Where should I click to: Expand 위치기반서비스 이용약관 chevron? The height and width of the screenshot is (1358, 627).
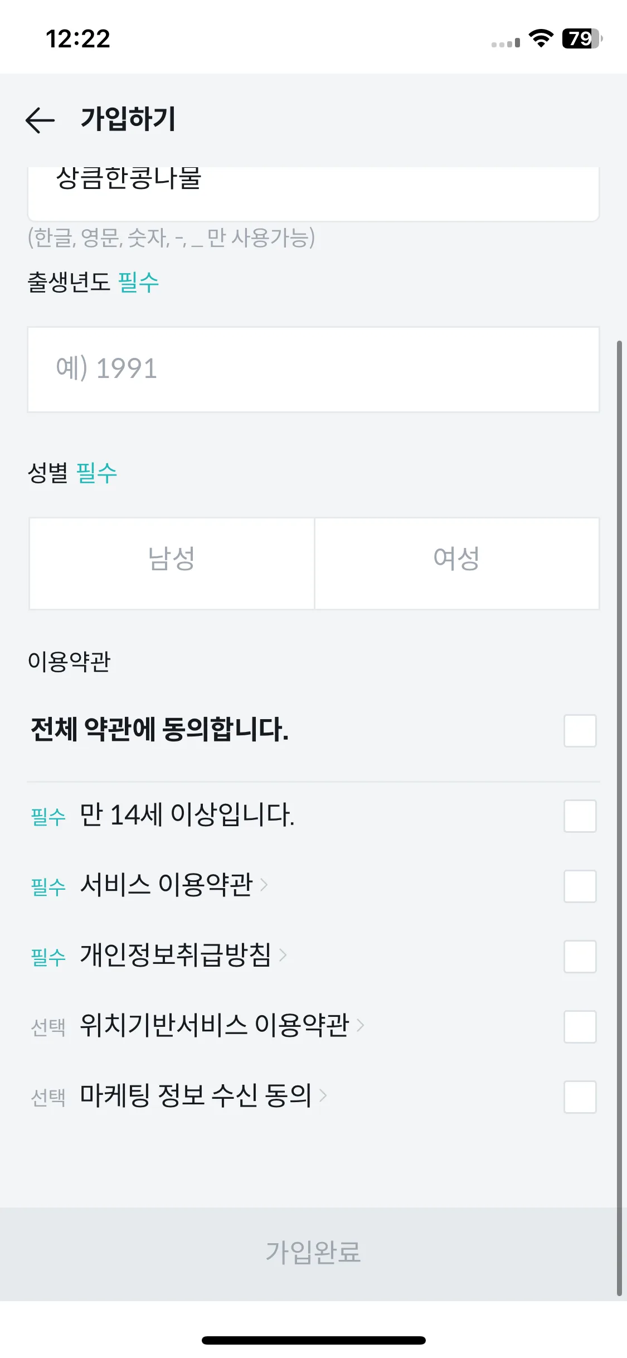(361, 1025)
